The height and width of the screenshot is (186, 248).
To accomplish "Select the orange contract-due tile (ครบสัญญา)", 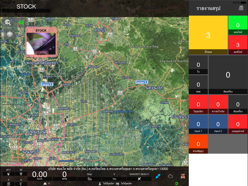I will click(x=198, y=144).
